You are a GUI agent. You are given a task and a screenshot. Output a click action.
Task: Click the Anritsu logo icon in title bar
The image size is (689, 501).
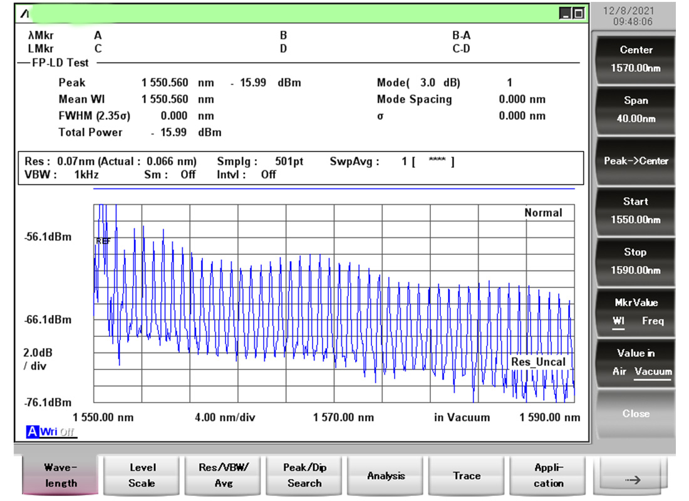click(x=24, y=13)
